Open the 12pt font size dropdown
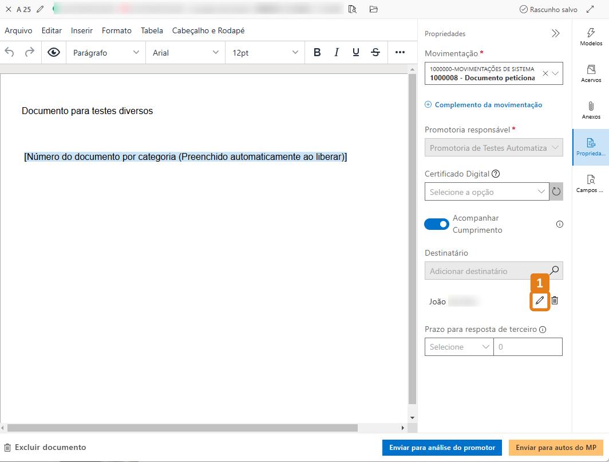Image resolution: width=609 pixels, height=462 pixels. pyautogui.click(x=264, y=52)
